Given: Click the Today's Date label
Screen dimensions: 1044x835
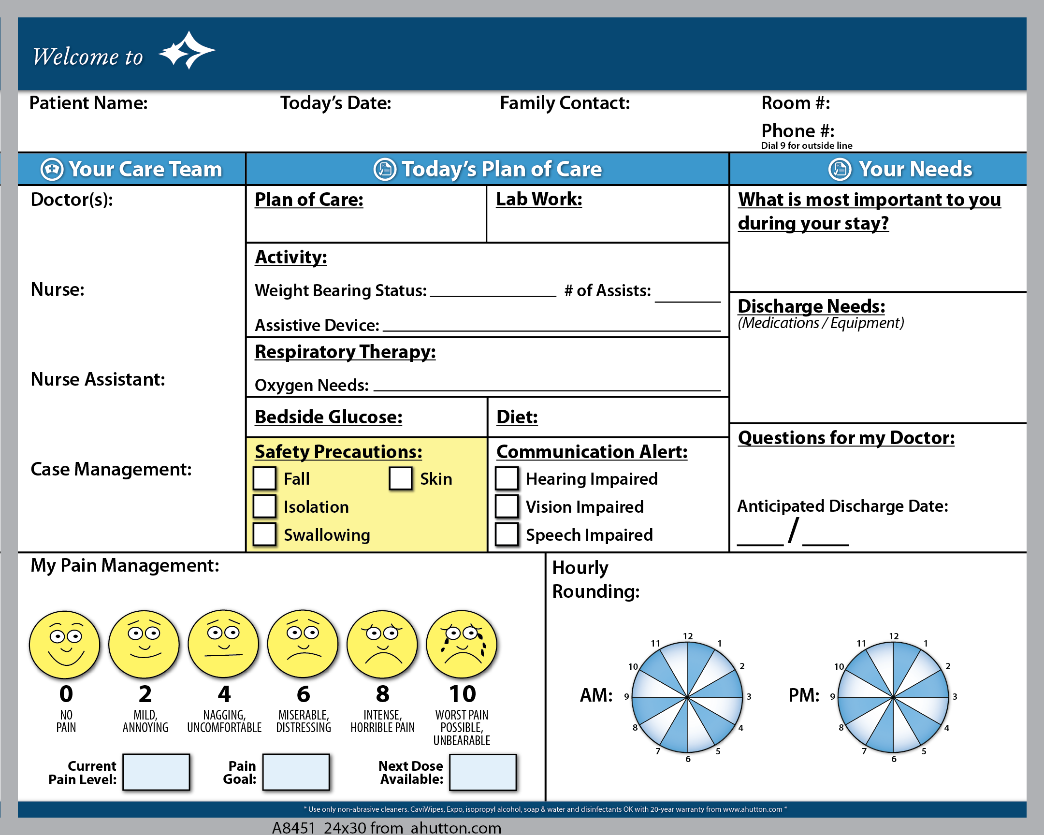Looking at the screenshot, I should (336, 103).
